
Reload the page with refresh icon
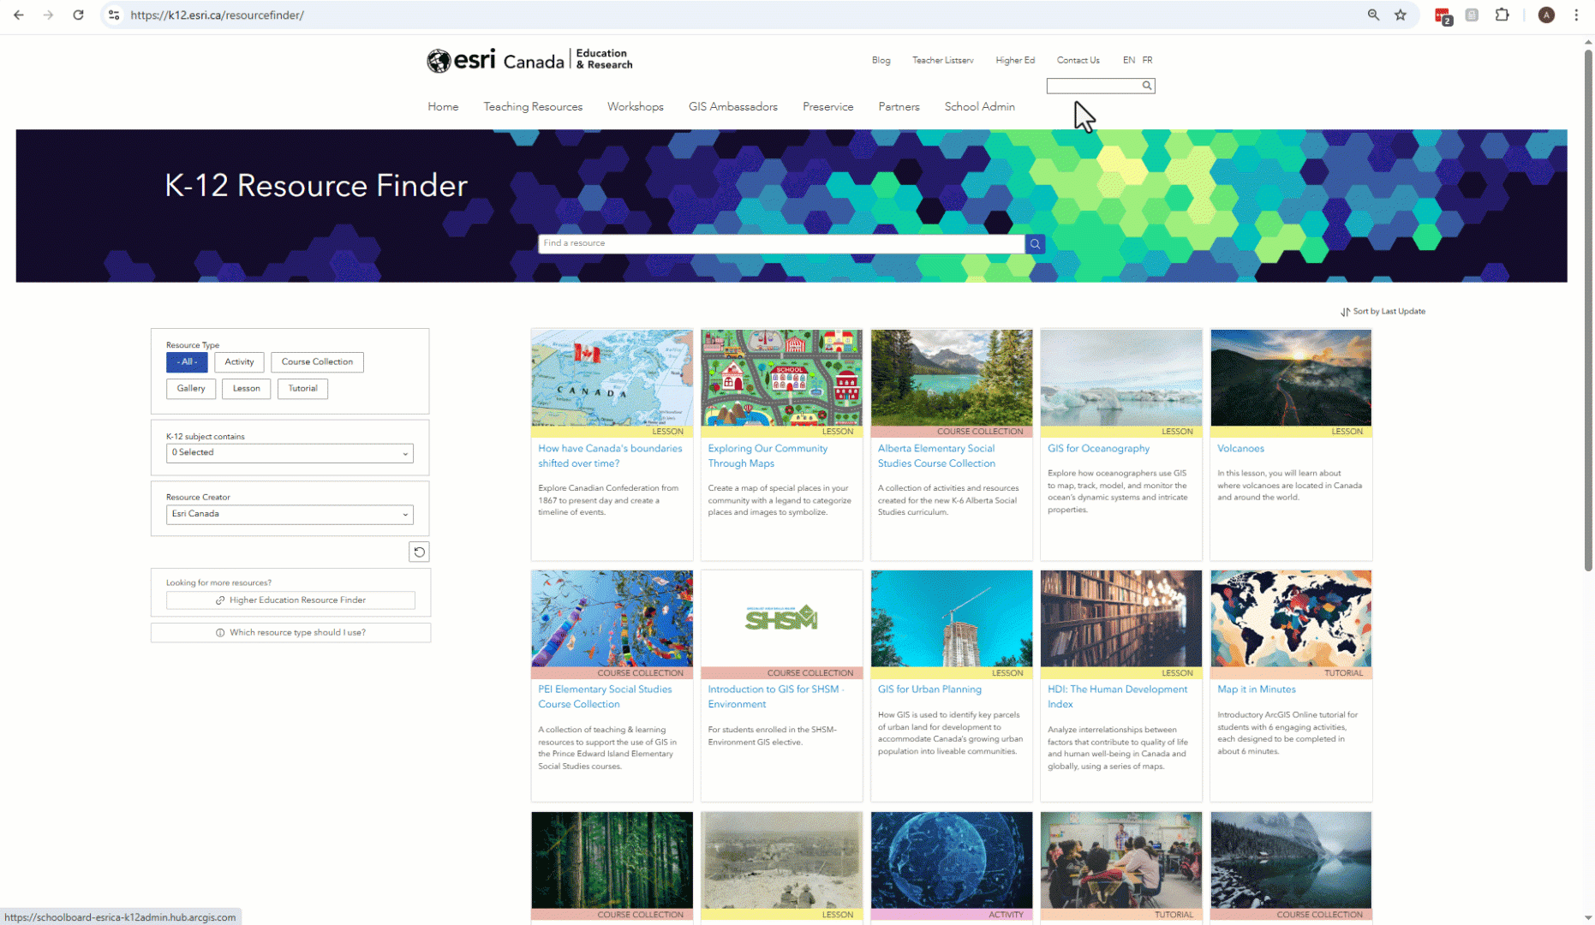click(x=78, y=15)
